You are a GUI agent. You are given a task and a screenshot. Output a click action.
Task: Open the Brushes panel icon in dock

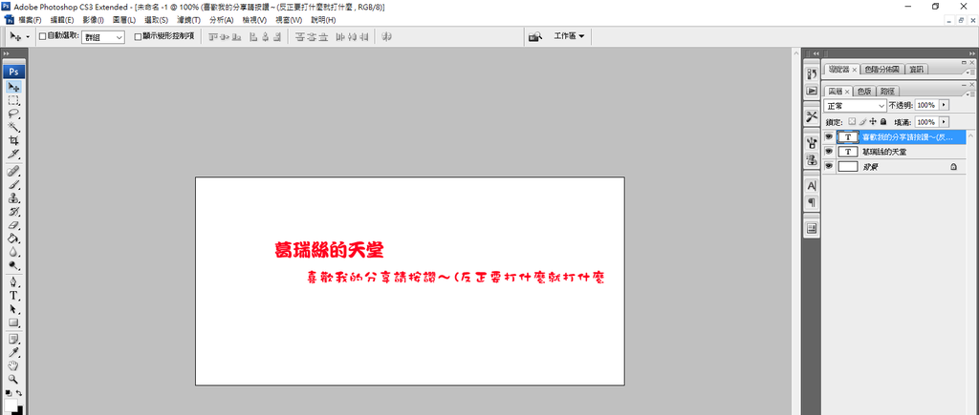(812, 142)
